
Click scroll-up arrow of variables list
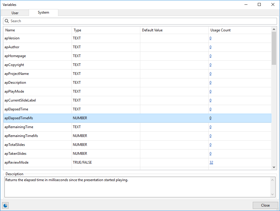pyautogui.click(x=274, y=29)
